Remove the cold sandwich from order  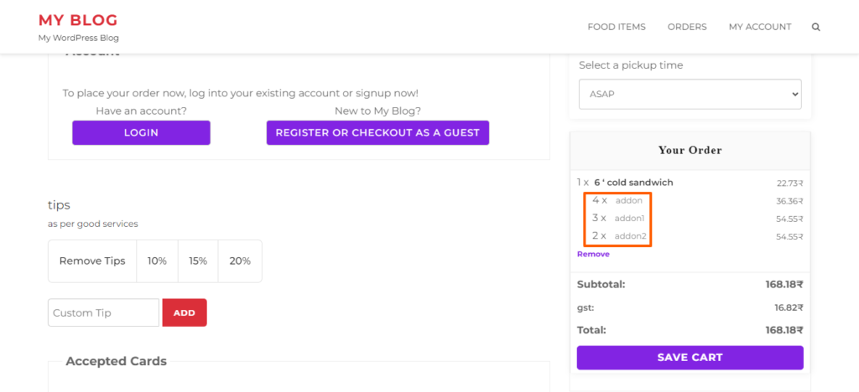pos(593,255)
